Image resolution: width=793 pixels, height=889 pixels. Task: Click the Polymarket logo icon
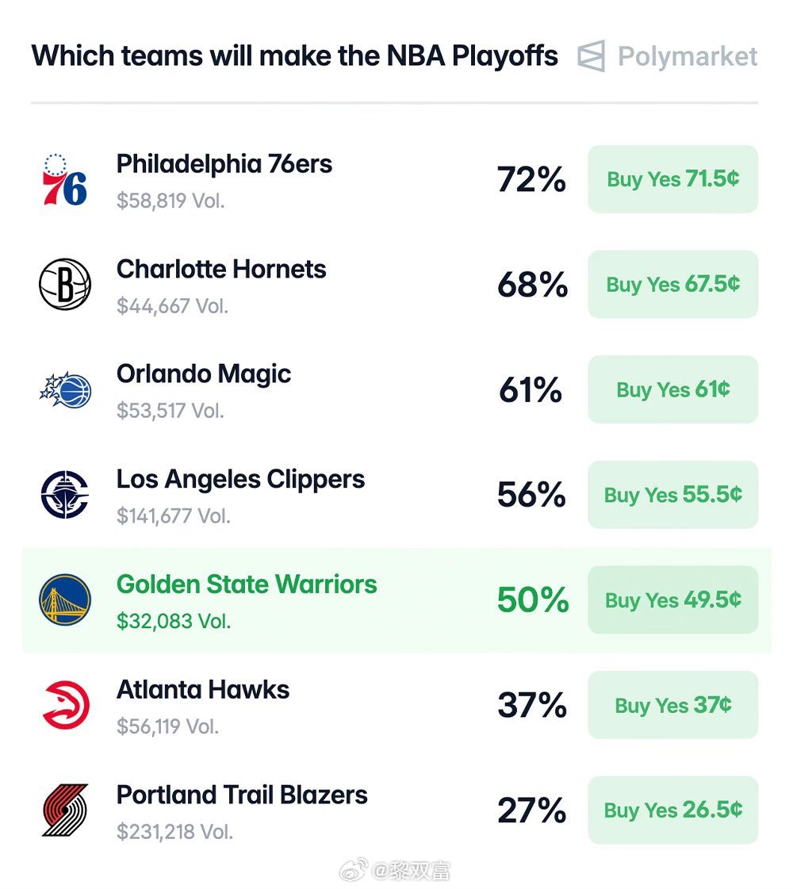point(591,56)
